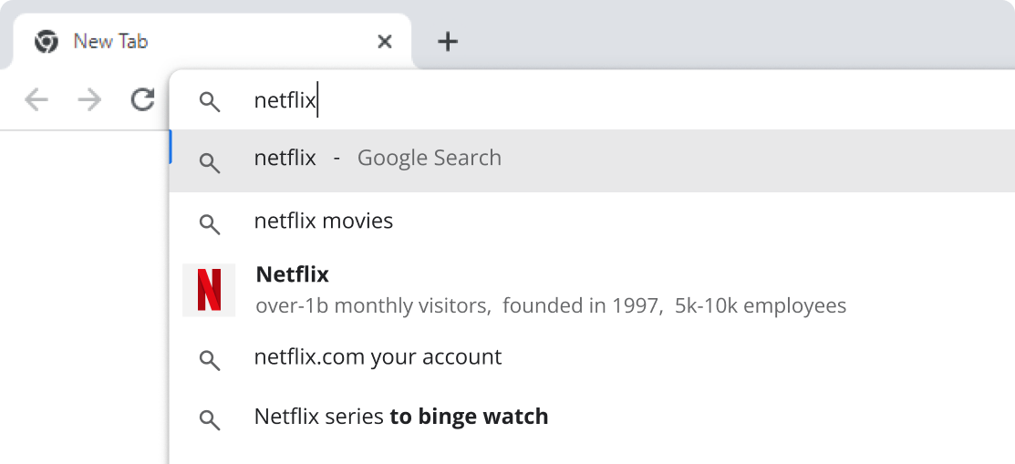
Task: Click the search icon in highlighted Google Search row
Action: tap(209, 162)
